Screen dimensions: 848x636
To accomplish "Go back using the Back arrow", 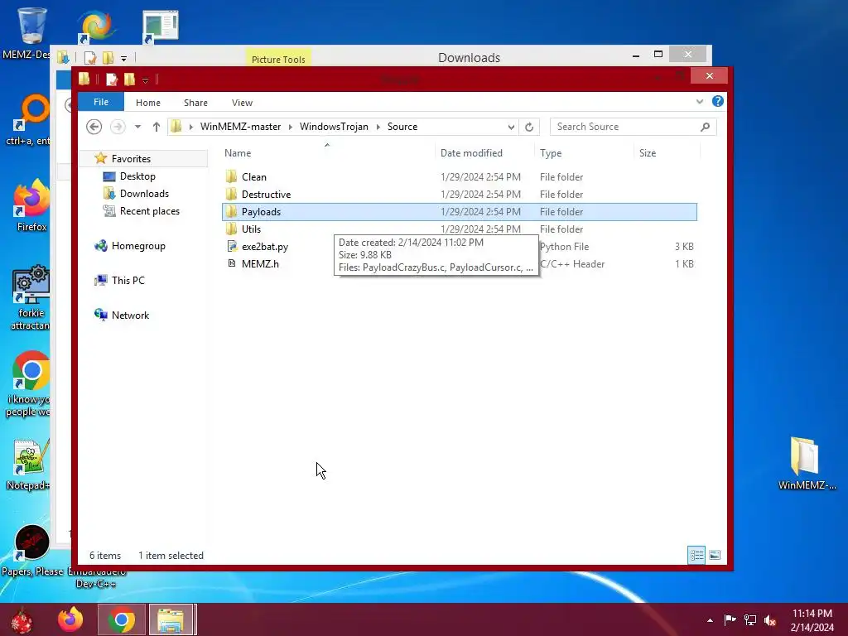I will tap(94, 127).
